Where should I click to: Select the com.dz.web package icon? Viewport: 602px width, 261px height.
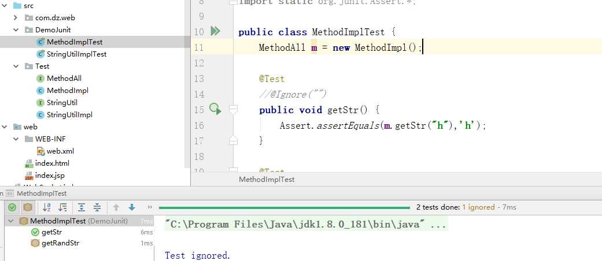pyautogui.click(x=28, y=18)
